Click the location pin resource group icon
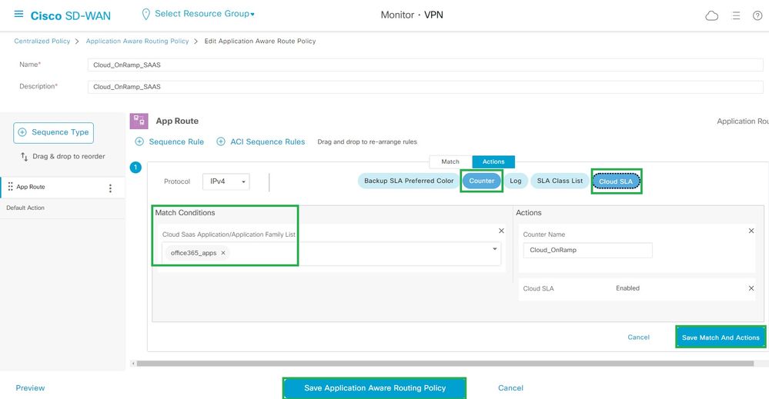This screenshot has height=399, width=769. [145, 15]
